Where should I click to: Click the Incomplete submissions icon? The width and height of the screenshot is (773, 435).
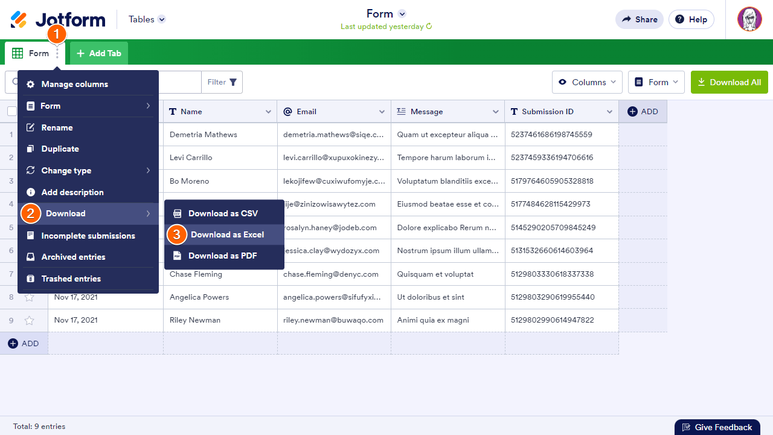point(31,236)
